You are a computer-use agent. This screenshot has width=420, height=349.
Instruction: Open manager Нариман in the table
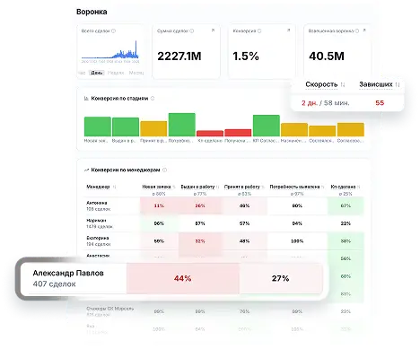(x=96, y=221)
